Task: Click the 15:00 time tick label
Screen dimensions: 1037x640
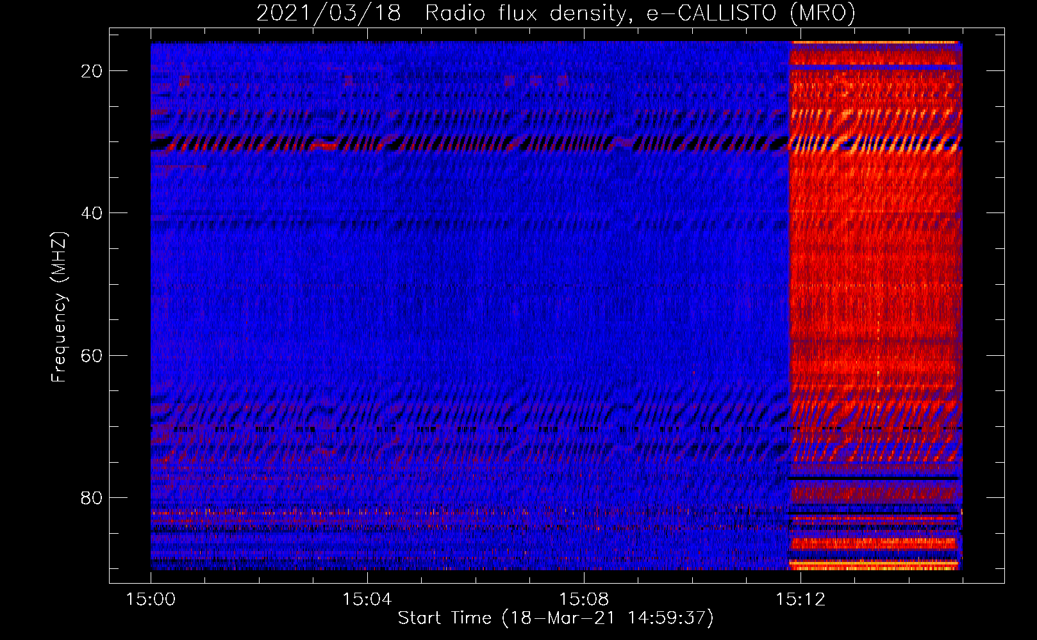Action: [151, 600]
